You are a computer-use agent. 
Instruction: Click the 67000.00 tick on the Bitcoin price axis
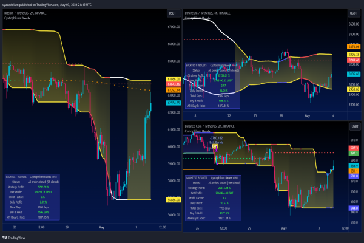click(174, 27)
